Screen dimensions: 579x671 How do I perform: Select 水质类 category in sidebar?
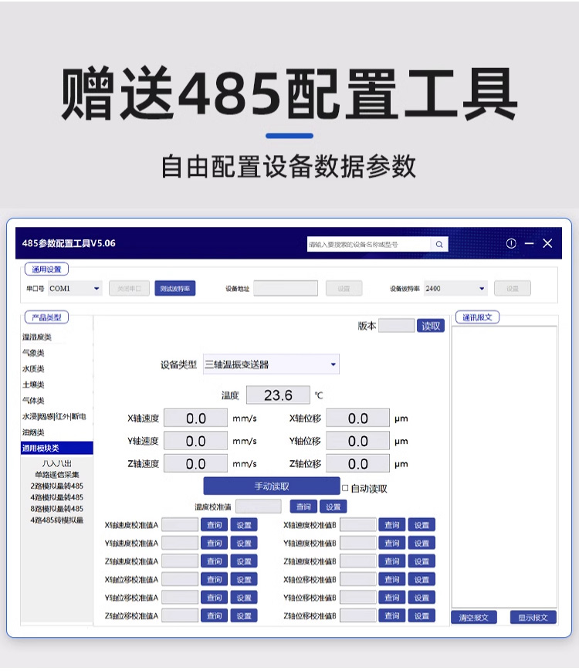pos(33,369)
